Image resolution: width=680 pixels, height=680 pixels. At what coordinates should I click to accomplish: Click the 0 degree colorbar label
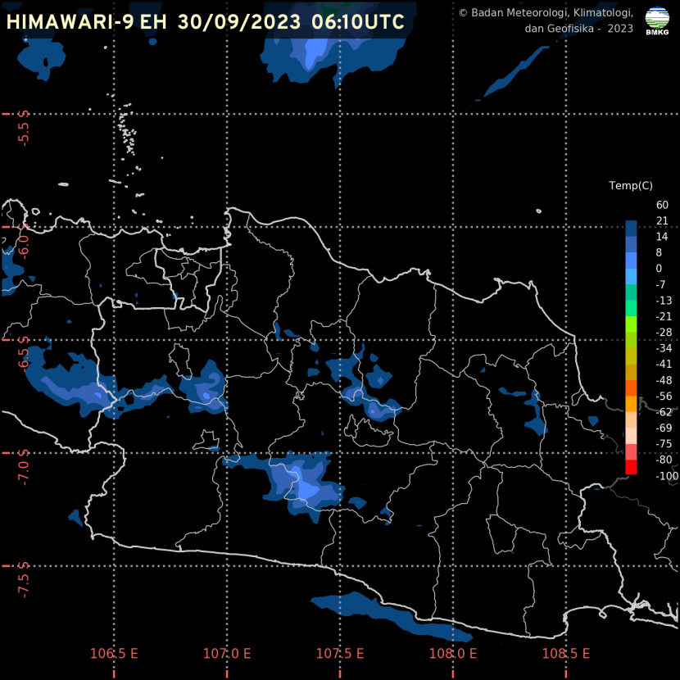659,269
